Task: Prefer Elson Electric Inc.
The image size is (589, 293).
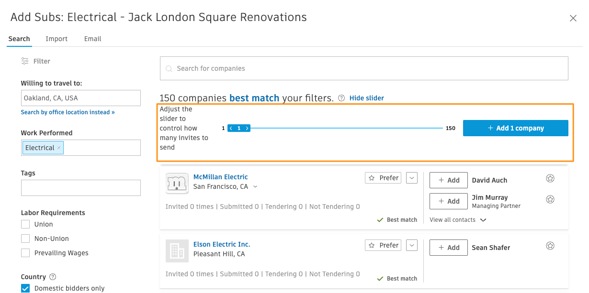Action: click(383, 245)
